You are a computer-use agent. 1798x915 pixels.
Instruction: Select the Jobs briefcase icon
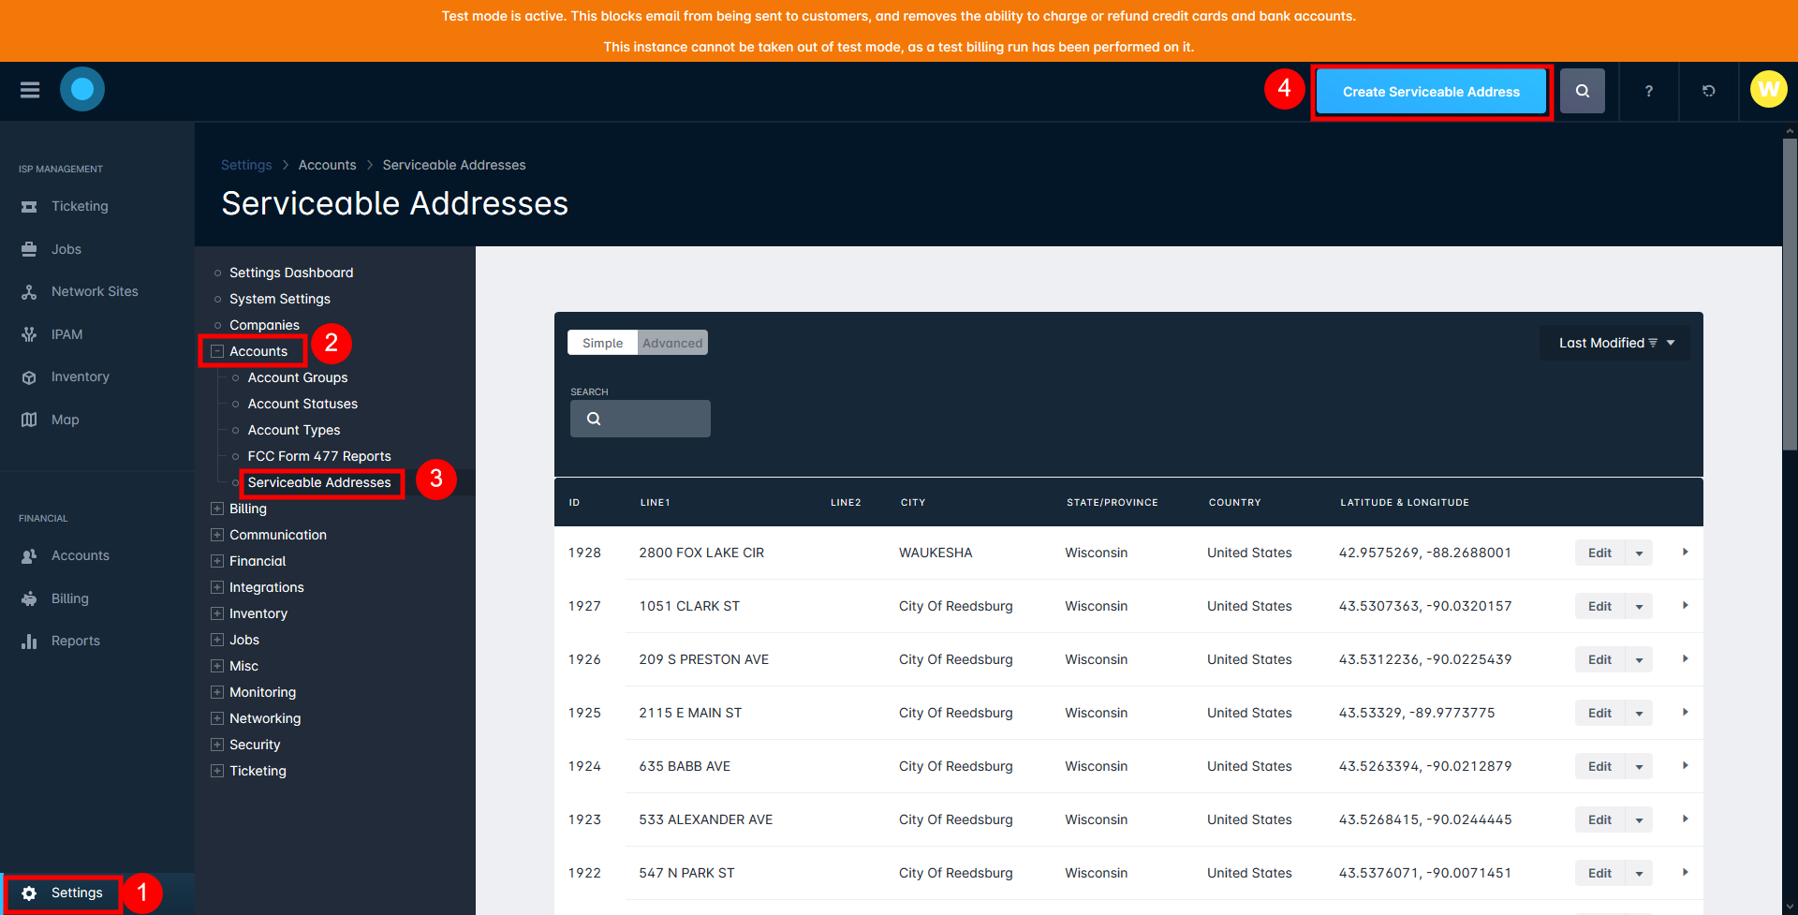[29, 249]
